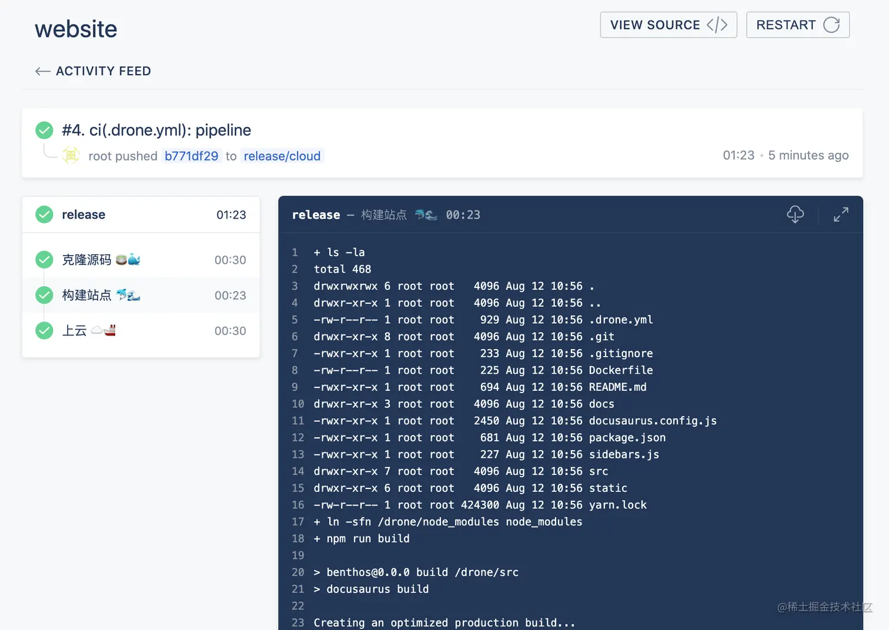The height and width of the screenshot is (630, 889).
Task: Click log line 'Creating an optimized production build...'
Action: pos(444,622)
